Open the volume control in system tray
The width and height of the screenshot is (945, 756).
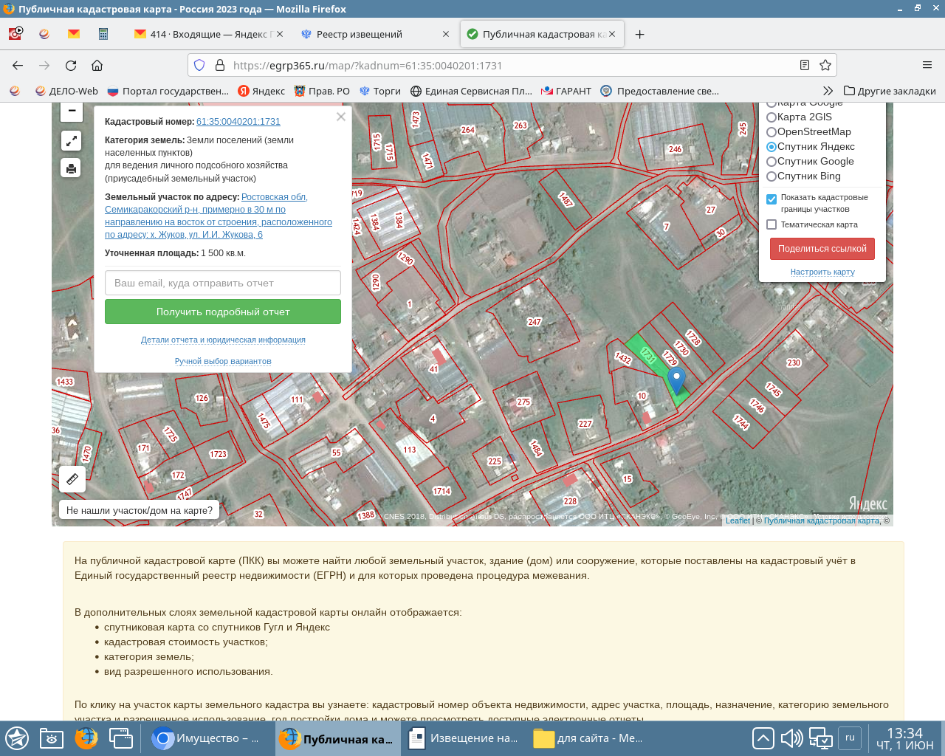pos(791,738)
